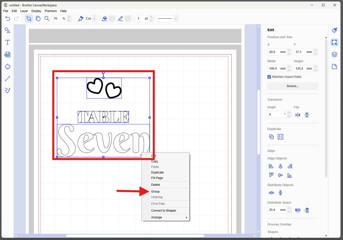Click the Edit panel vertical scrollbar
The width and height of the screenshot is (343, 240).
pos(326,108)
